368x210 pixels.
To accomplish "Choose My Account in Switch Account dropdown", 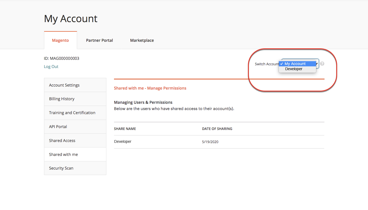I will pyautogui.click(x=297, y=64).
